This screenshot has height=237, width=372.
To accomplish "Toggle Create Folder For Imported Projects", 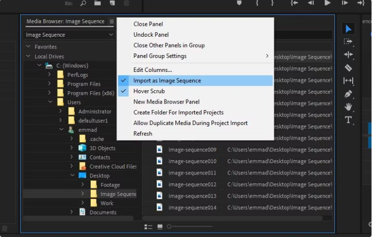I will pyautogui.click(x=195, y=113).
